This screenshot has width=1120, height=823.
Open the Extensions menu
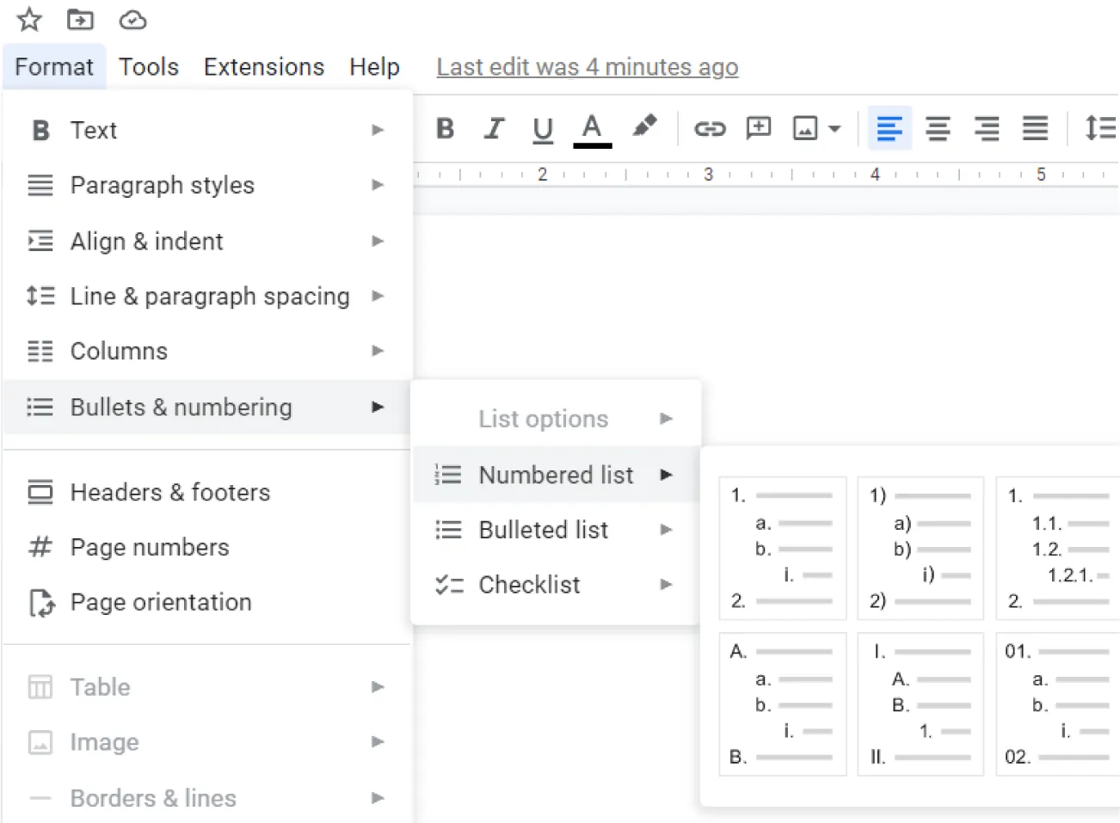point(263,66)
